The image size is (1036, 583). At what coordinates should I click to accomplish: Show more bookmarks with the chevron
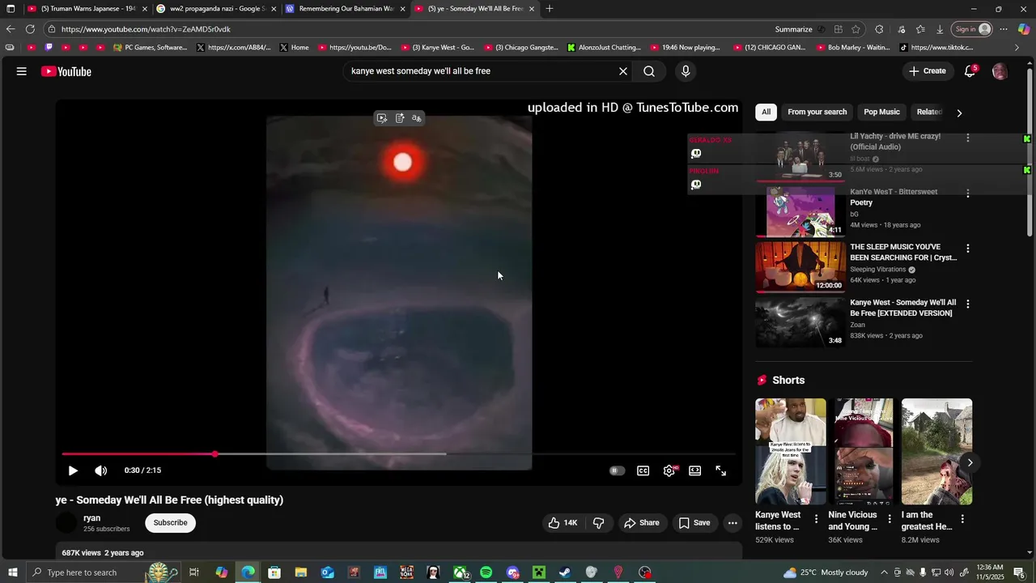pyautogui.click(x=1017, y=48)
